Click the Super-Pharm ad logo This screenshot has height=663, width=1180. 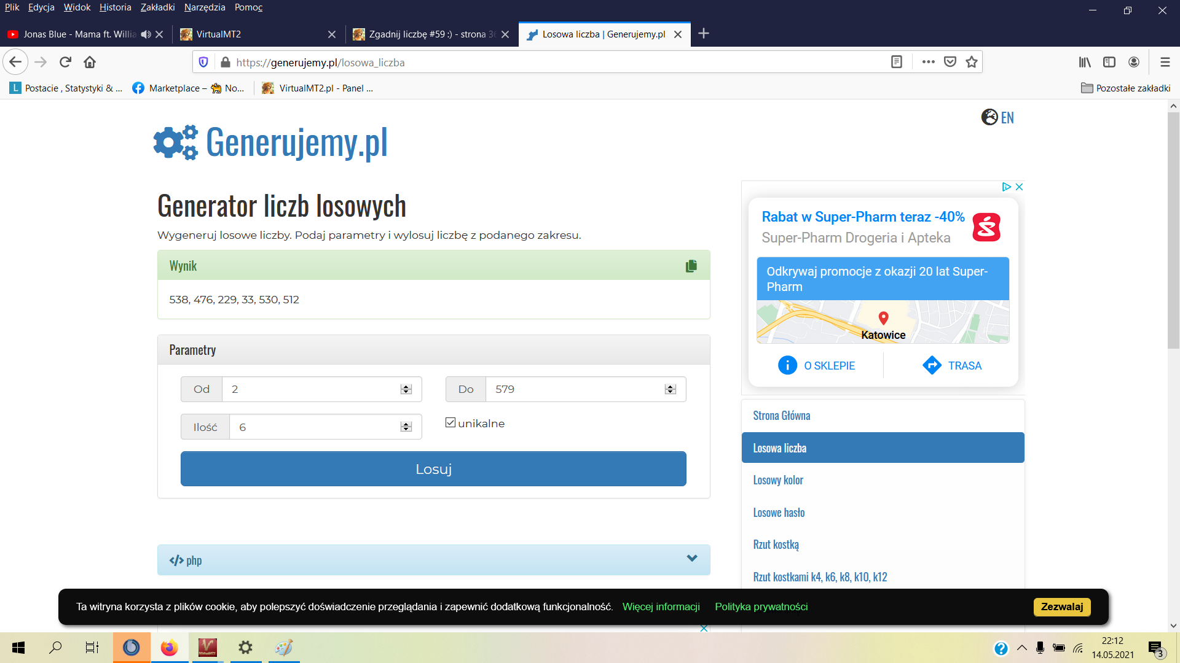pyautogui.click(x=986, y=227)
